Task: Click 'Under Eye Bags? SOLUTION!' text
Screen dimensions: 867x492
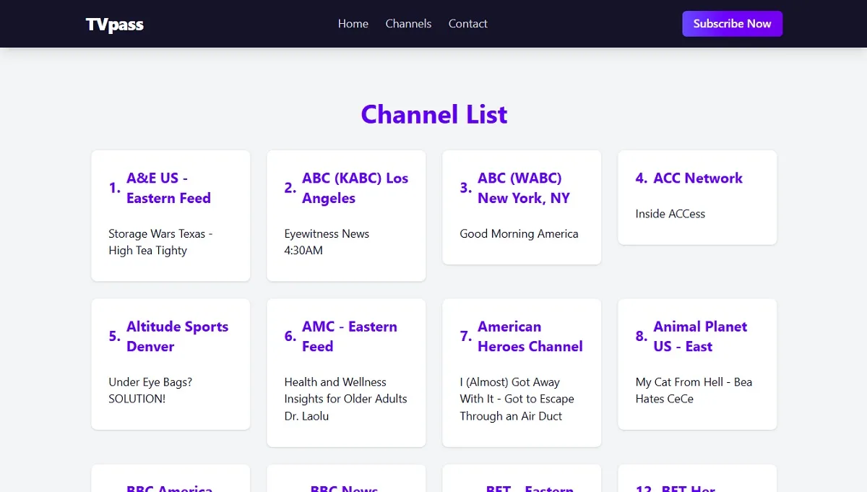Action: click(150, 390)
